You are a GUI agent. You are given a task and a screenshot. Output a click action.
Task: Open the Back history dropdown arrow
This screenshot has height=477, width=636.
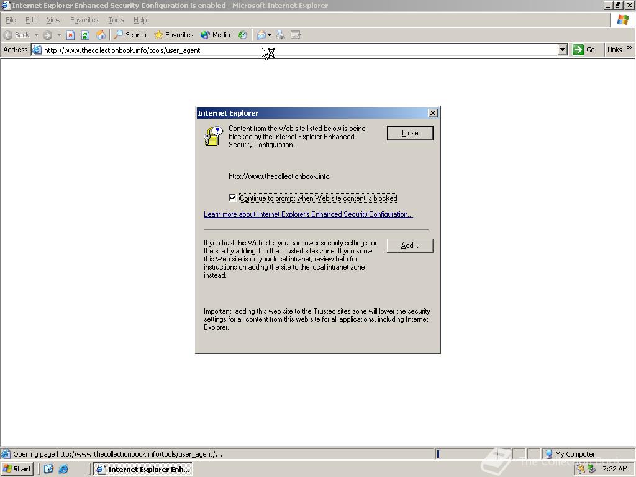[36, 35]
